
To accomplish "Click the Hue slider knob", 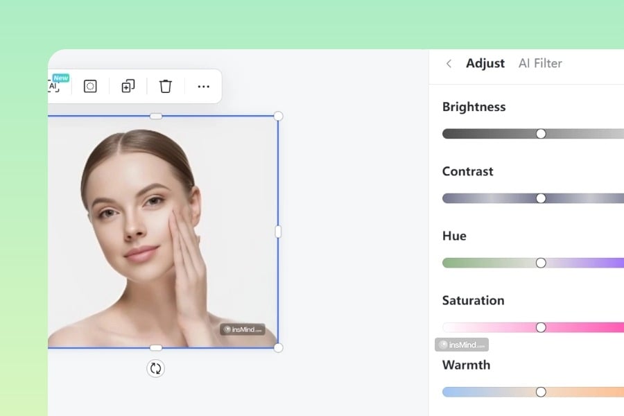I will pyautogui.click(x=541, y=263).
